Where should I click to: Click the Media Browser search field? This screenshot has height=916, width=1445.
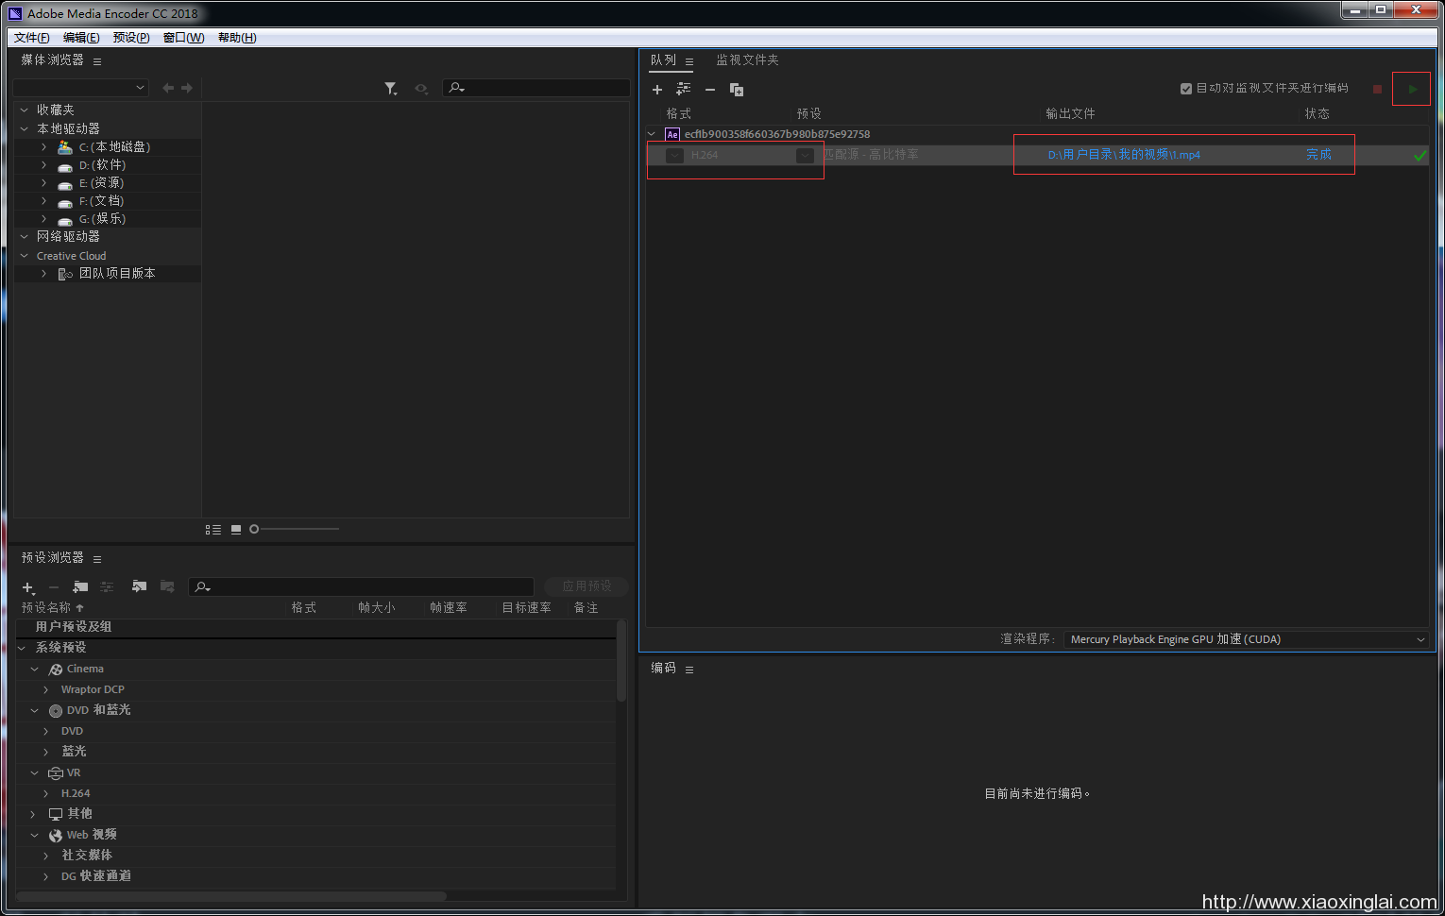click(535, 88)
